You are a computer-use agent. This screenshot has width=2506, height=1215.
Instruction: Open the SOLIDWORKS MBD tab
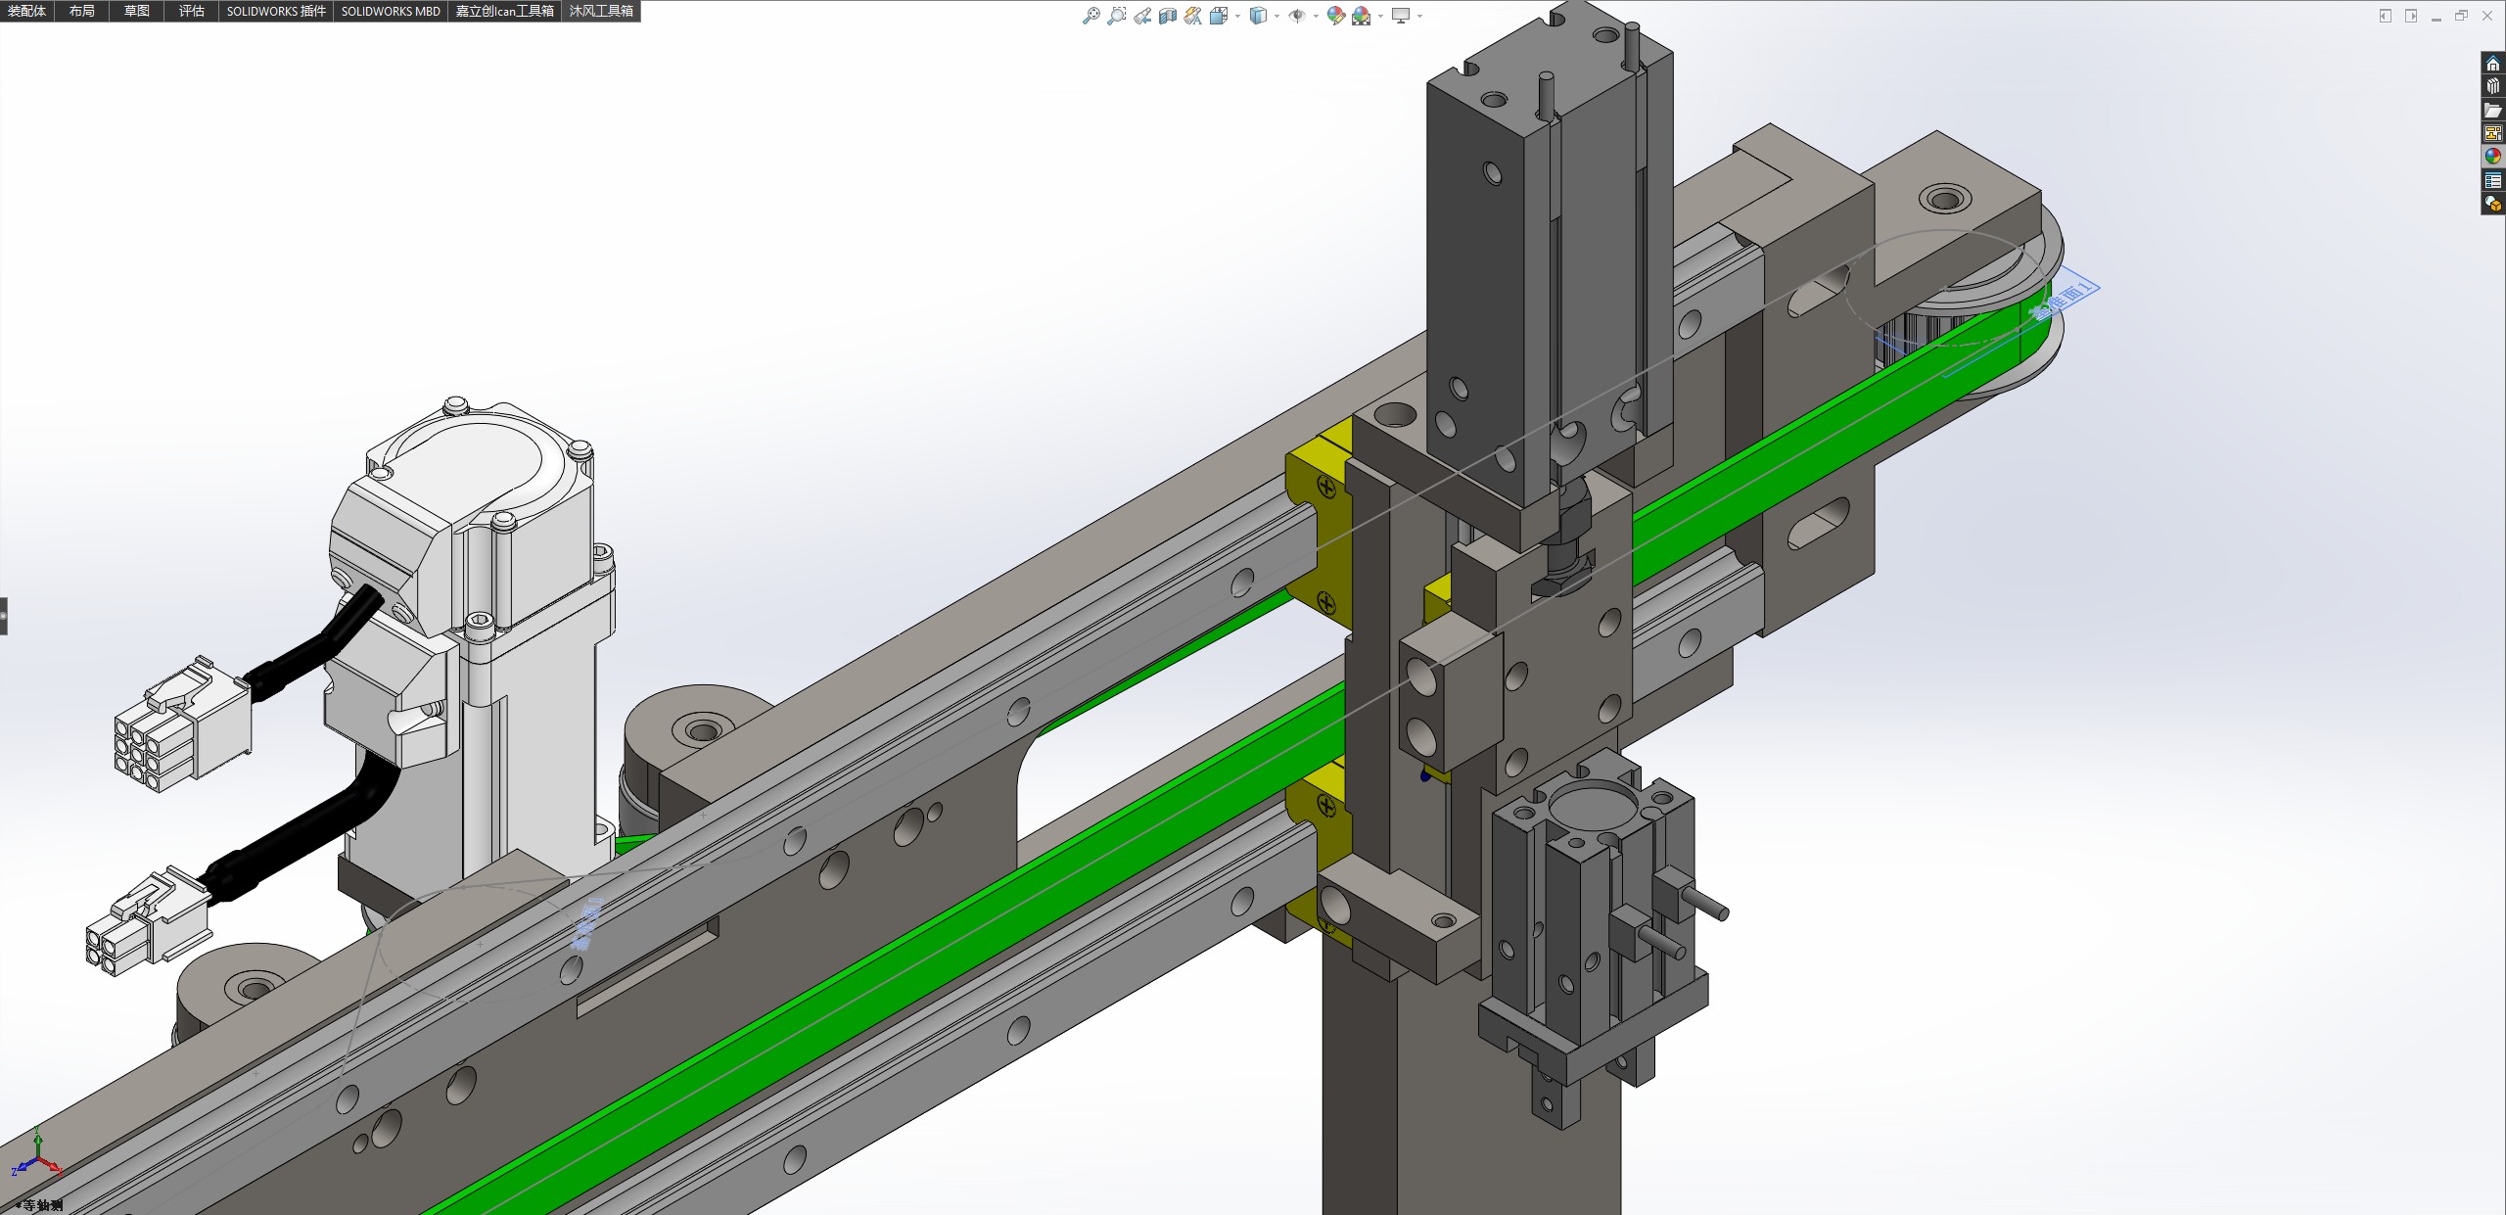390,11
